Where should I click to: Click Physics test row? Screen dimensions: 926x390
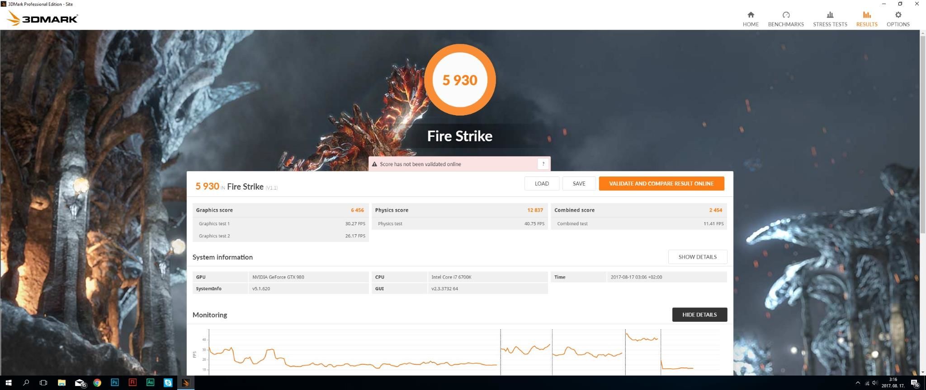[x=460, y=223]
